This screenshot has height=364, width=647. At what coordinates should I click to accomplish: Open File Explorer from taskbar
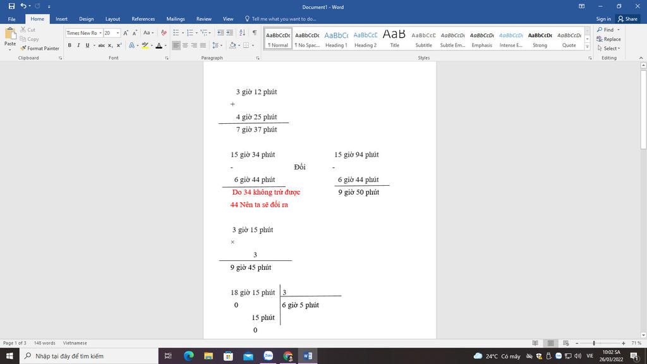(209, 356)
